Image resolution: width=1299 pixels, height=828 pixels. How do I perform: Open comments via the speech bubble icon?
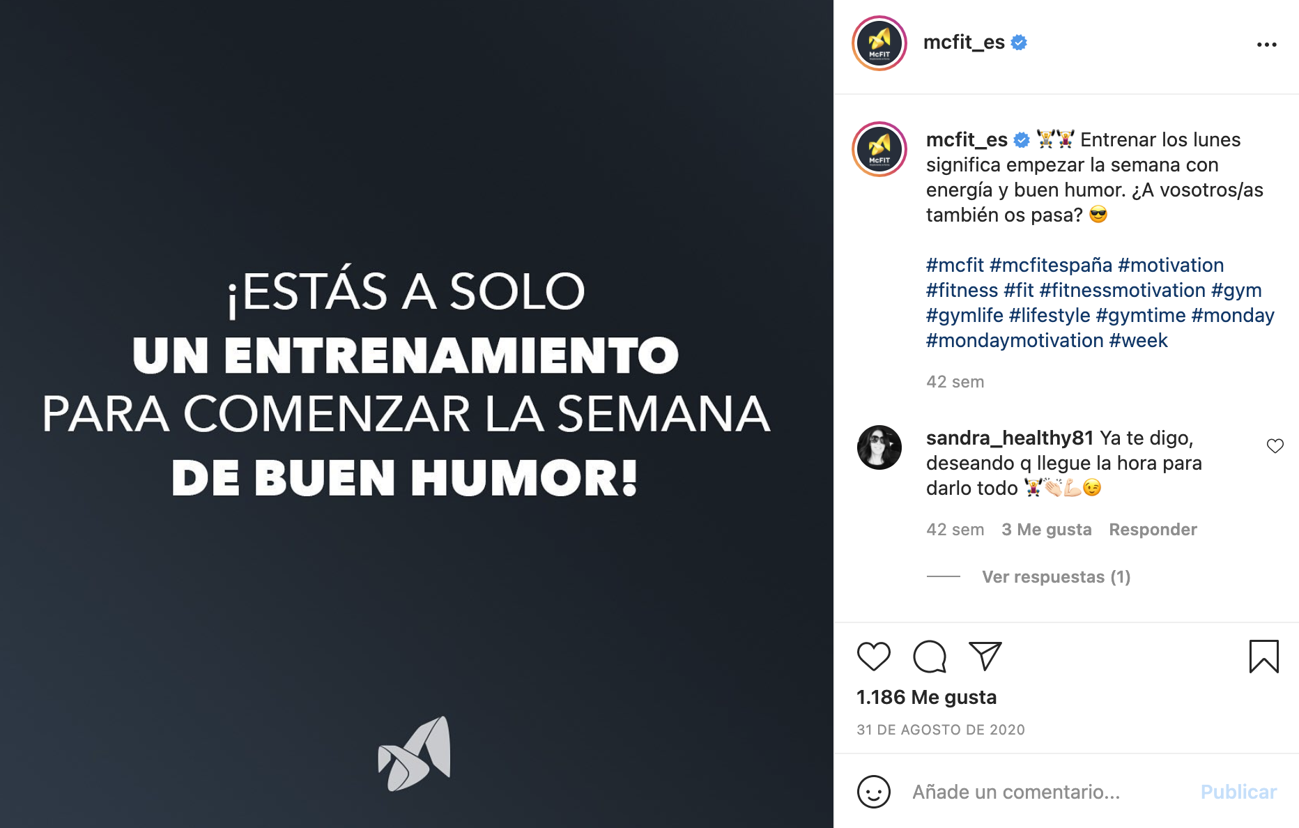pos(930,656)
